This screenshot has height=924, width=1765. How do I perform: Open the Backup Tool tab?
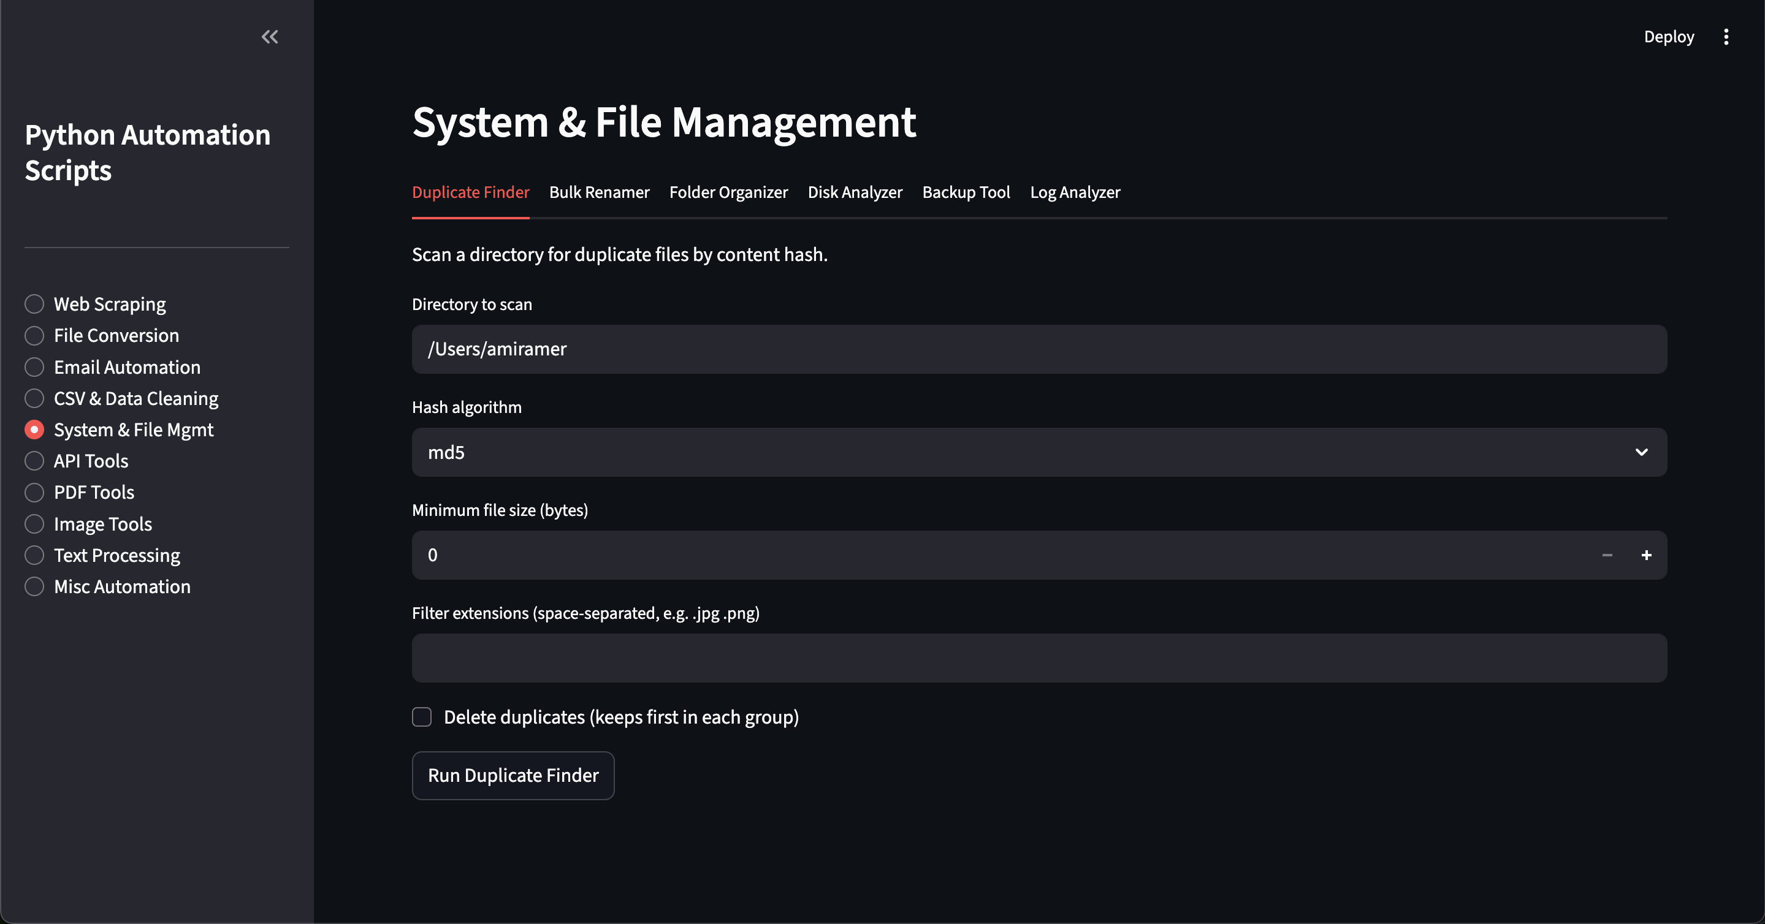pyautogui.click(x=966, y=192)
